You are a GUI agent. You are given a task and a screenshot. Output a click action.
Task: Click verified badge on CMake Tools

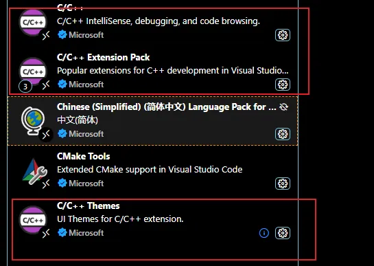tap(62, 184)
